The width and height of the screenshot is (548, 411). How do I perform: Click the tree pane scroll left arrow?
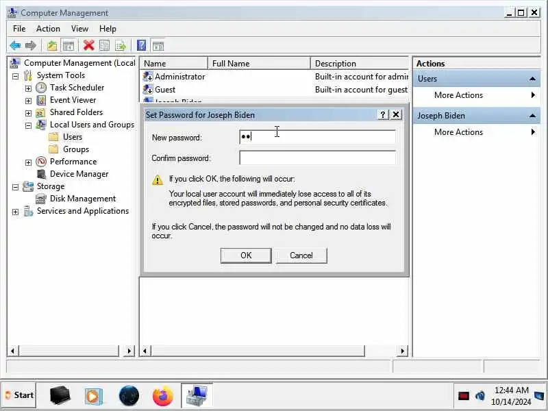(x=12, y=351)
